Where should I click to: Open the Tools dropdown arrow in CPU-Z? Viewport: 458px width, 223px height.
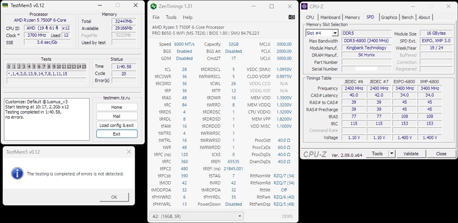[x=392, y=154]
